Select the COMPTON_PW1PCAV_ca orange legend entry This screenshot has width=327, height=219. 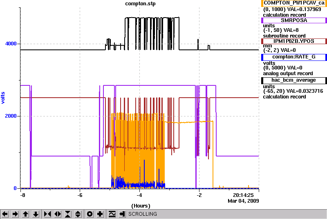click(x=294, y=3)
